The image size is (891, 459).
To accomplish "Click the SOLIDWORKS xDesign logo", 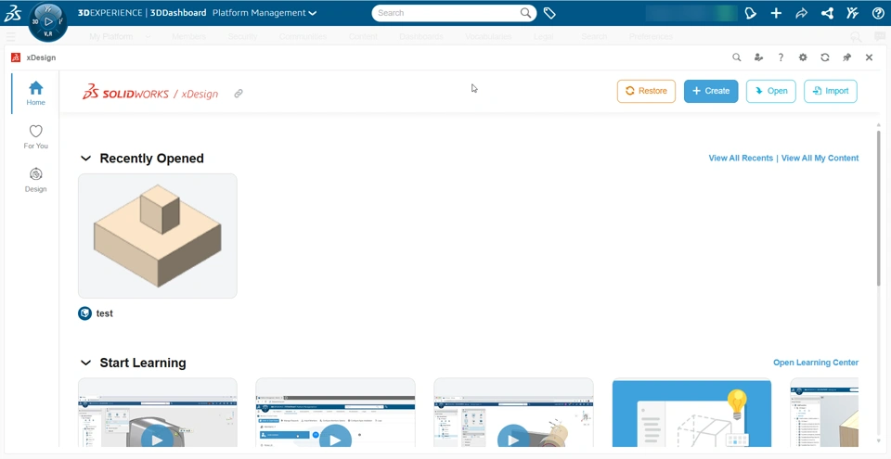I will (150, 93).
